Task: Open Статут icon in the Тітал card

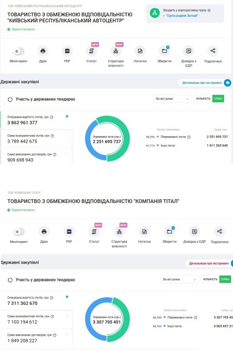Action: (94, 231)
